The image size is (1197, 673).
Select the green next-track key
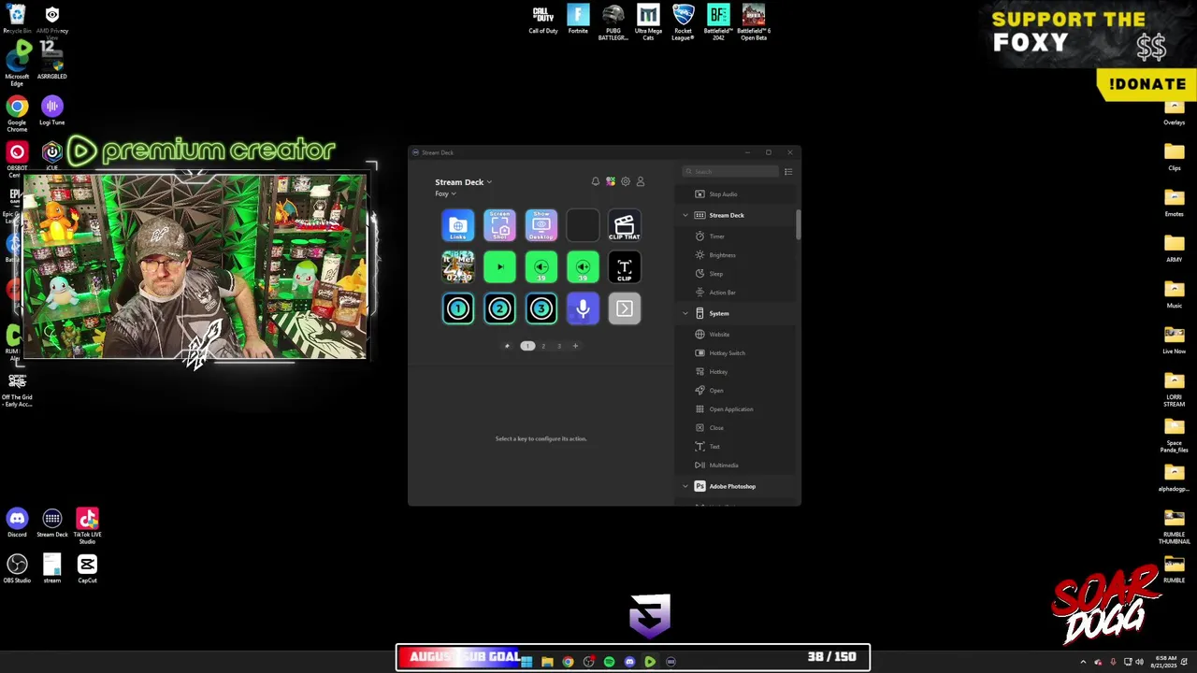pos(499,267)
